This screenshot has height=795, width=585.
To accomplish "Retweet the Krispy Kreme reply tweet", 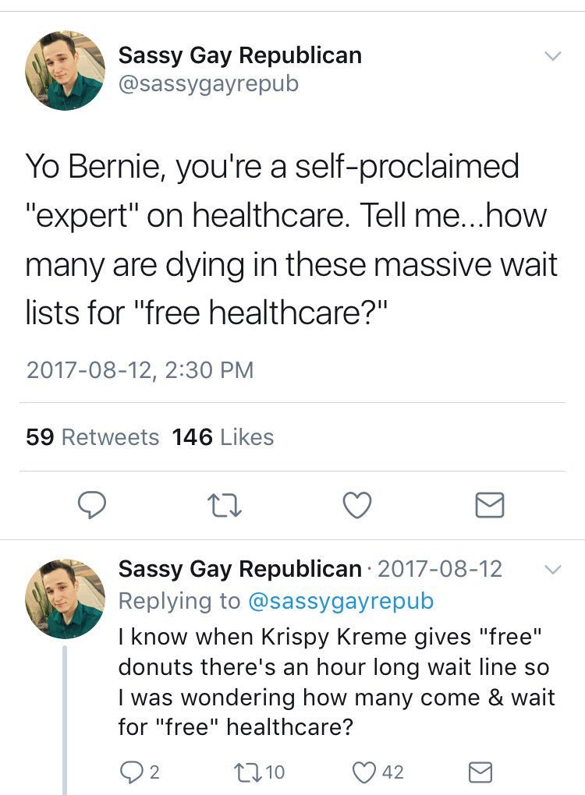I will pos(248,772).
